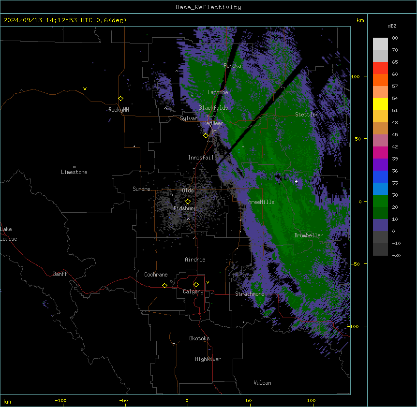Select the Cochrane label

click(156, 275)
